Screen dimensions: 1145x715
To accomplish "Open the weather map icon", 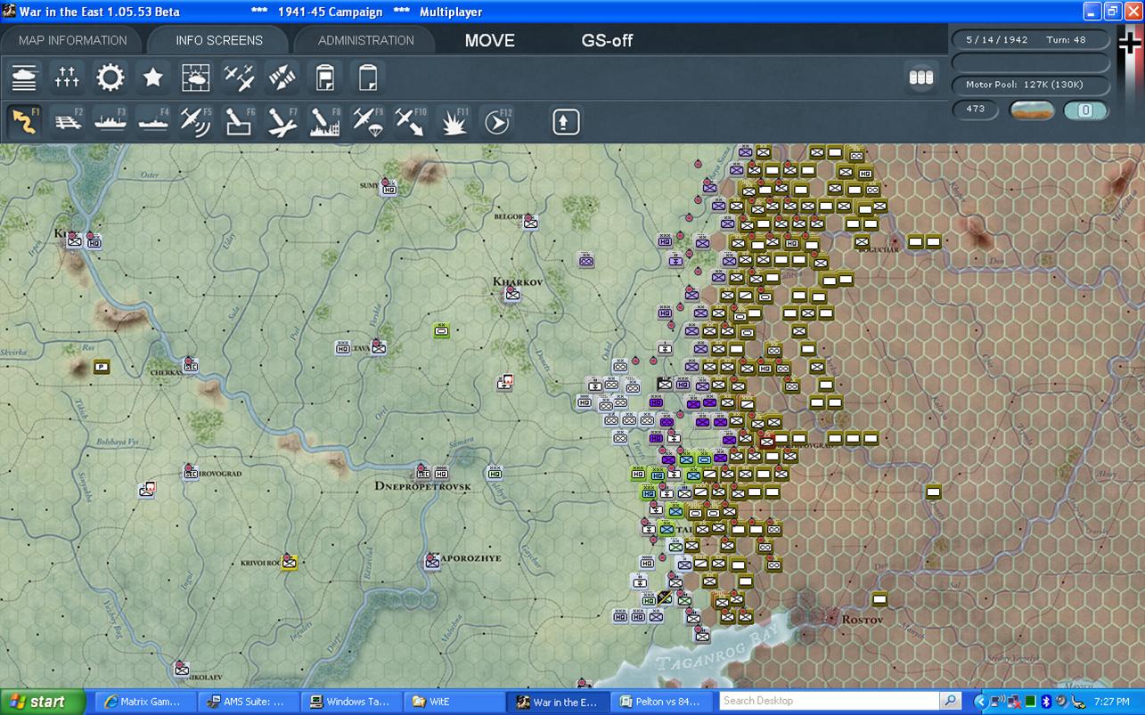I will click(196, 77).
